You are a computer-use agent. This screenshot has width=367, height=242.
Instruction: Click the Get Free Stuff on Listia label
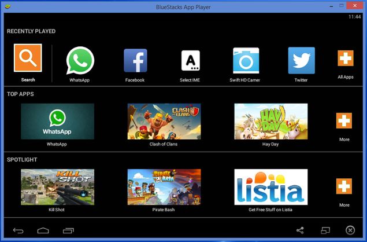pos(270,210)
